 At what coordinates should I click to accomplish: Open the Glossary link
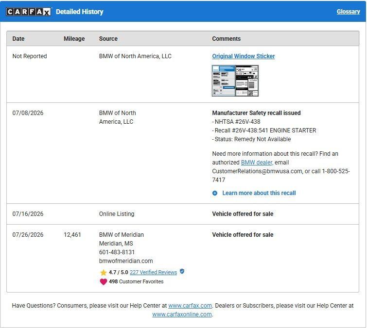pyautogui.click(x=348, y=12)
